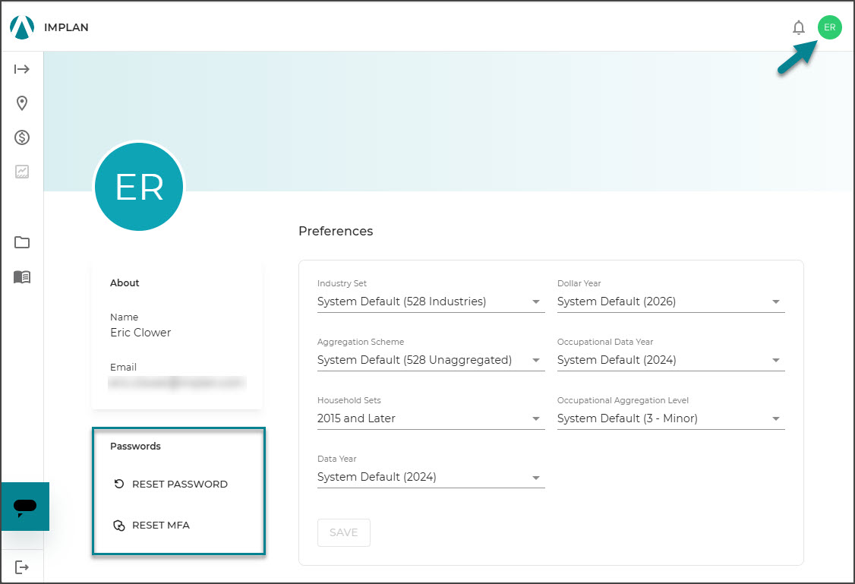Click RESET PASSWORD button
The image size is (855, 584).
click(x=171, y=484)
